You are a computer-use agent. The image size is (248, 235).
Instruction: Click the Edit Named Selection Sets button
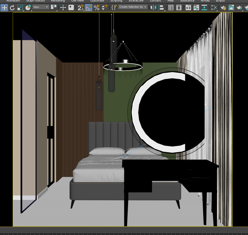[114, 7]
